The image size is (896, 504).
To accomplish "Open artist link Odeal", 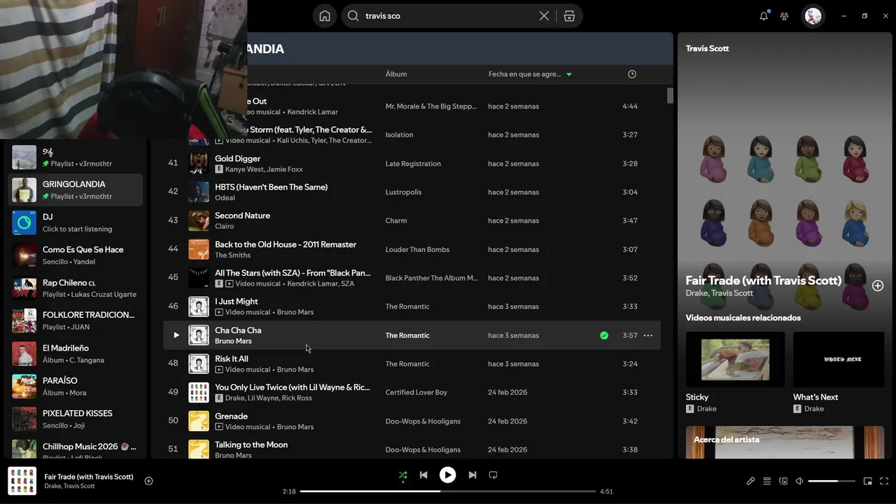I will [225, 198].
